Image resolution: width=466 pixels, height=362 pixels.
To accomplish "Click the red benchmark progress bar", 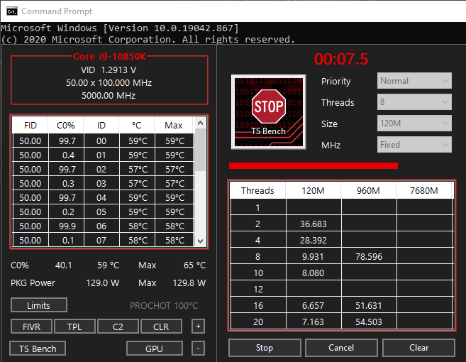I will pyautogui.click(x=314, y=165).
